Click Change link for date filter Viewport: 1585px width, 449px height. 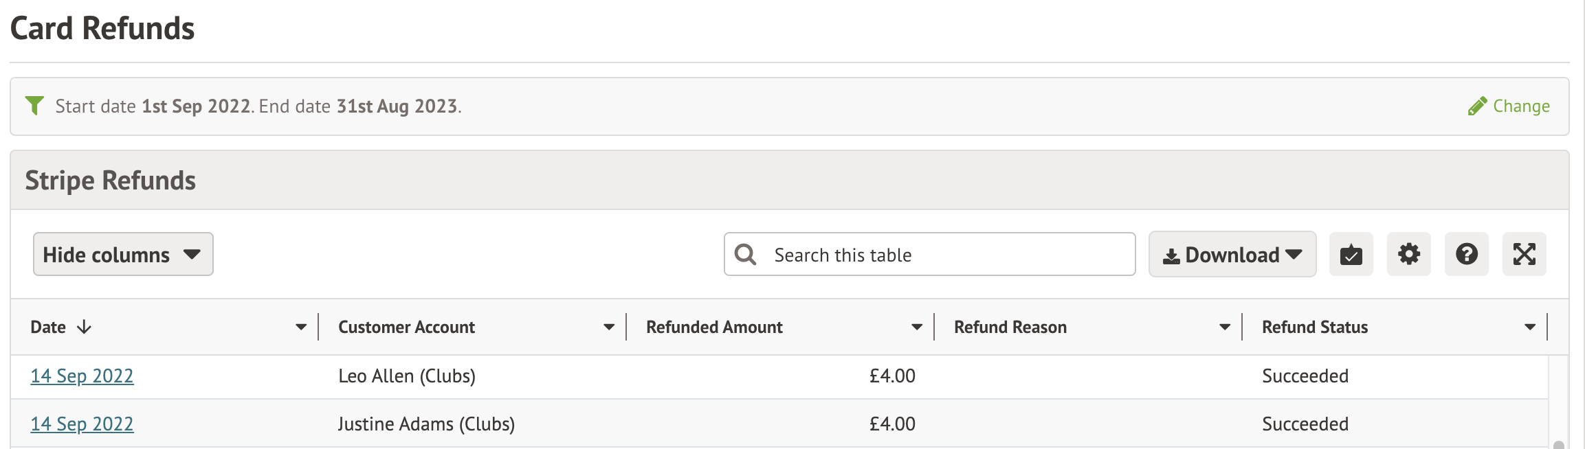1520,106
